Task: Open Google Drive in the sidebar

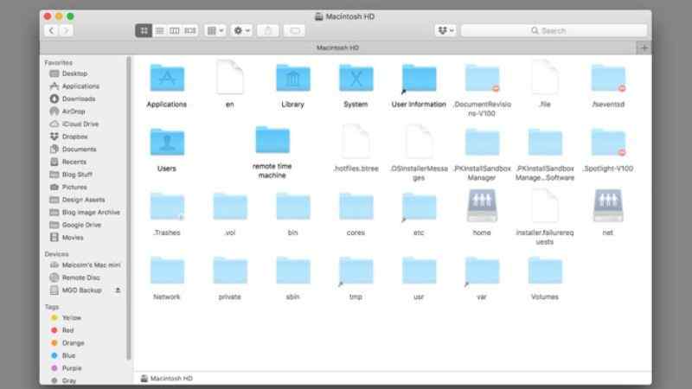Action: click(x=81, y=225)
